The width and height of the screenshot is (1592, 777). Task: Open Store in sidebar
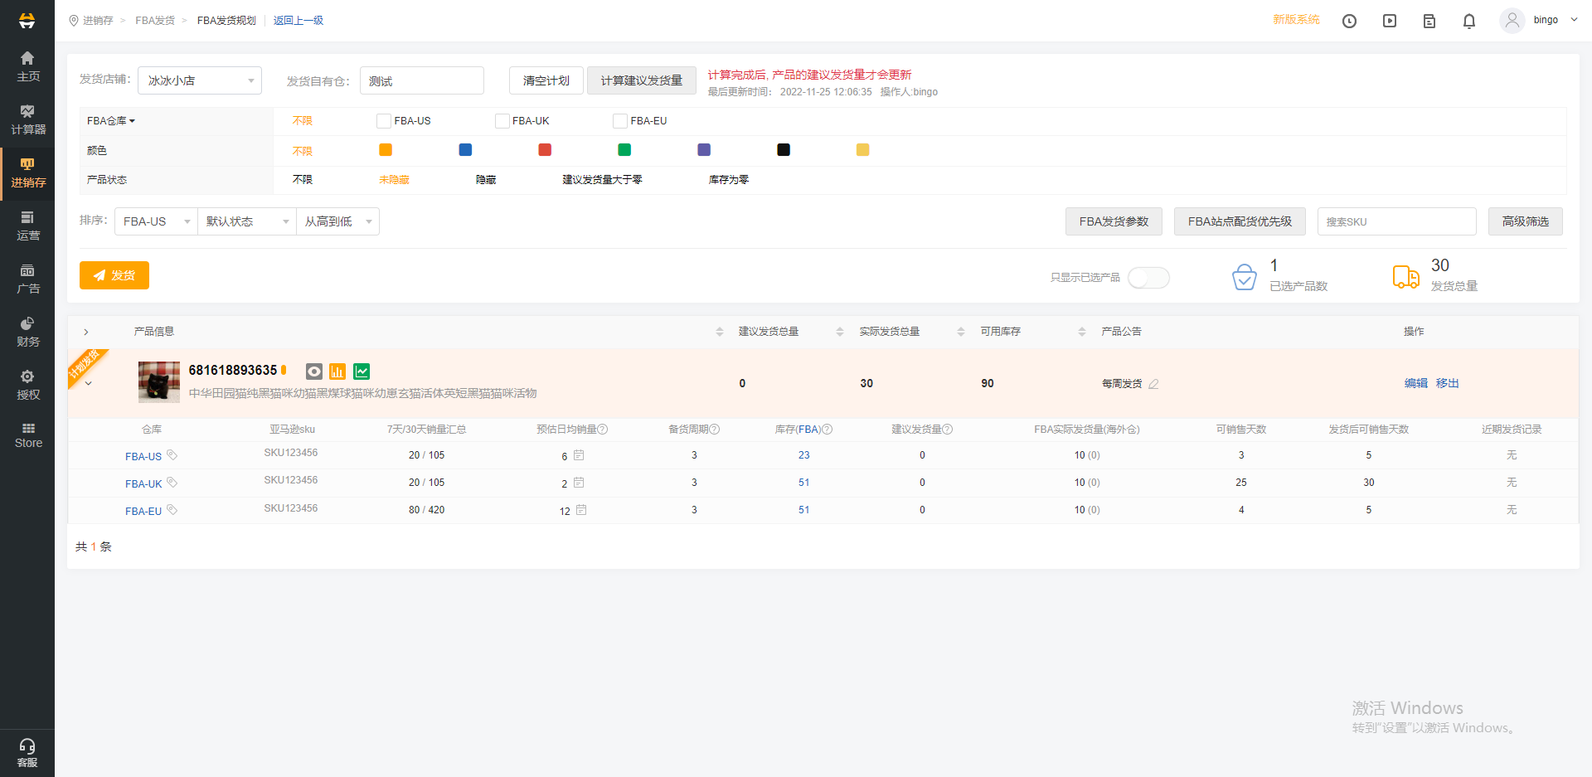27,436
